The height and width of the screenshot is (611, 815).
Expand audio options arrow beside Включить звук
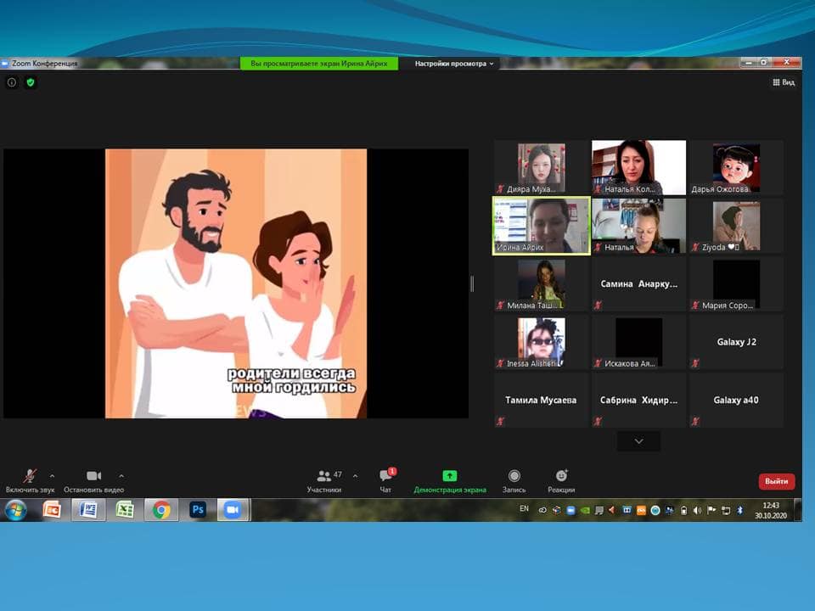point(52,475)
